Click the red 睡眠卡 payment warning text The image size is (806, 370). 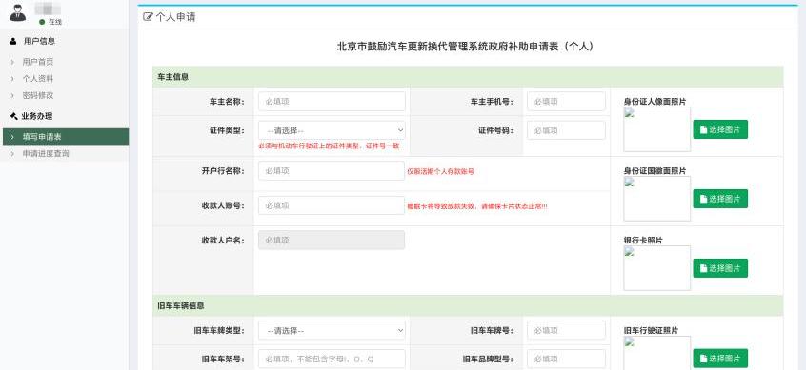pos(477,206)
